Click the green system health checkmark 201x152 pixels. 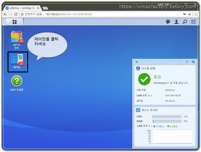point(144,79)
